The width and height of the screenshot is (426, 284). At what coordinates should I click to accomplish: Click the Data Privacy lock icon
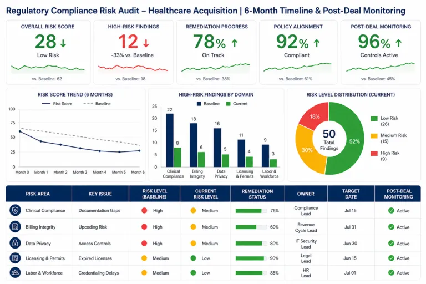pyautogui.click(x=15, y=243)
